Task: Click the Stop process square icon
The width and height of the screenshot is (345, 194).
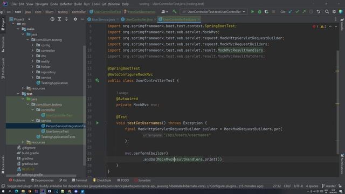Action: 273,12
